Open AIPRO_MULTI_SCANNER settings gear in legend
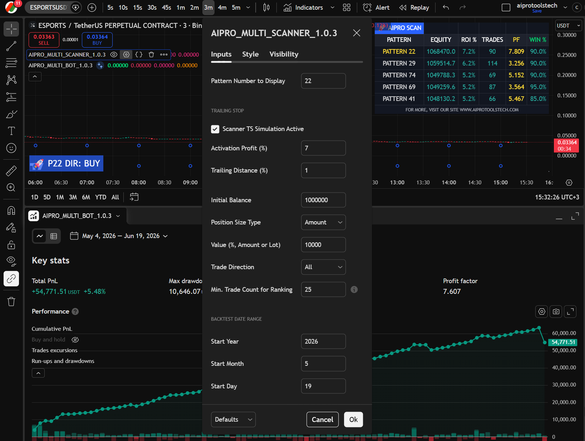This screenshot has width=585, height=441. 126,55
